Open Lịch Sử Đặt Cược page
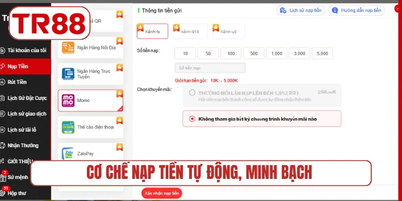The image size is (402, 201). (25, 98)
